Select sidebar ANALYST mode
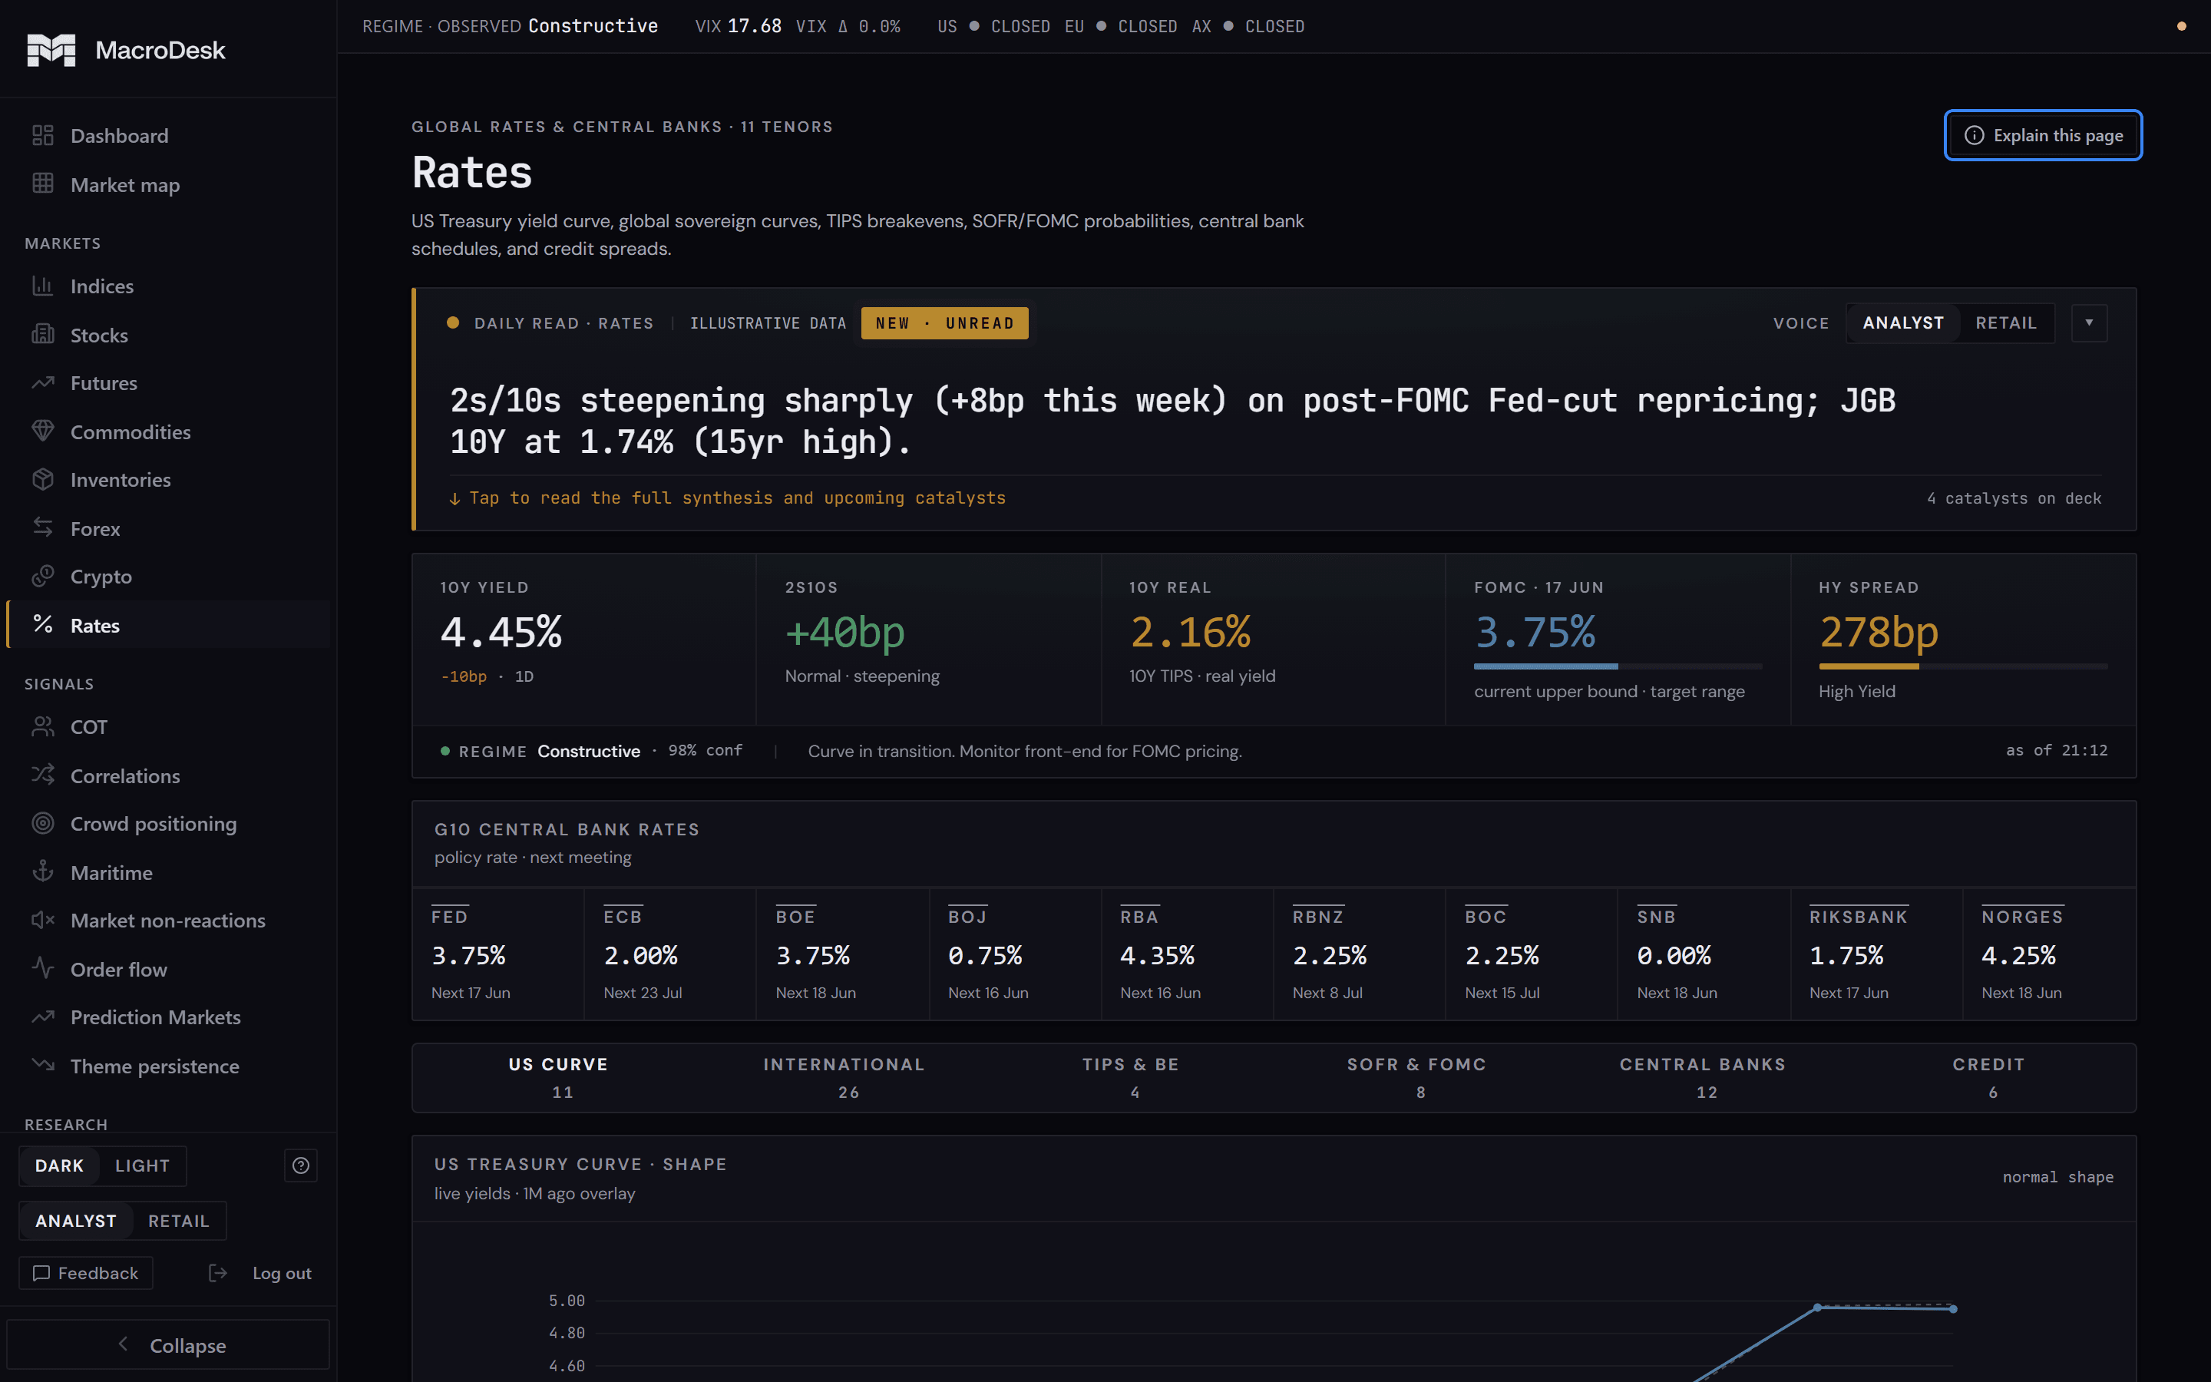Viewport: 2211px width, 1382px height. point(76,1221)
